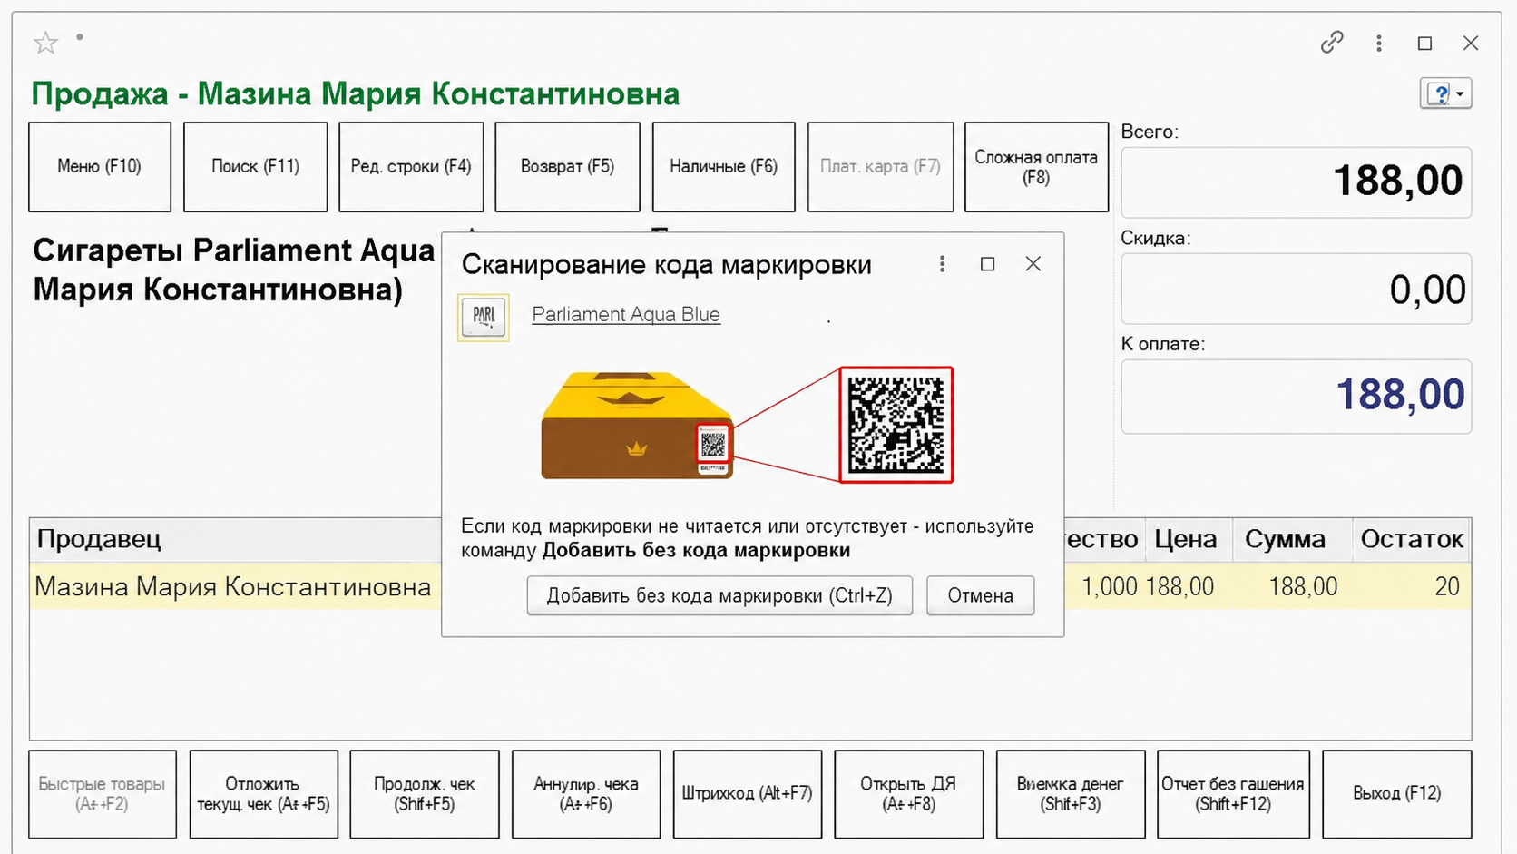1517x854 pixels.
Task: Click Быстрые товары (Alt+F2)
Action: point(103,794)
